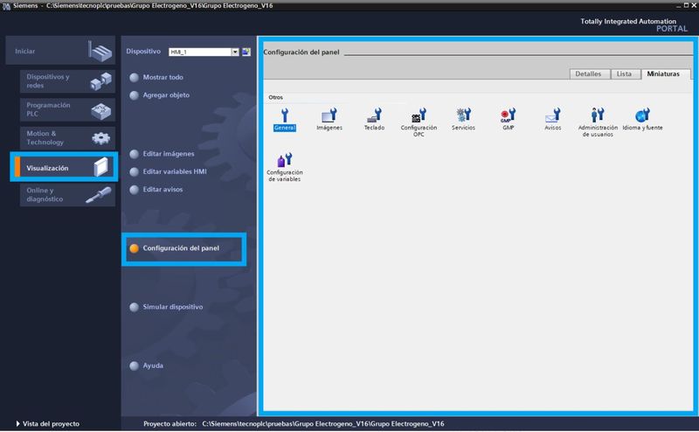The width and height of the screenshot is (699, 432).
Task: Select Configuración del panel action
Action: point(174,248)
